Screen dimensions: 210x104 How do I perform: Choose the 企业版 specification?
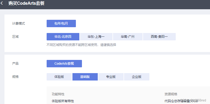[136, 77]
